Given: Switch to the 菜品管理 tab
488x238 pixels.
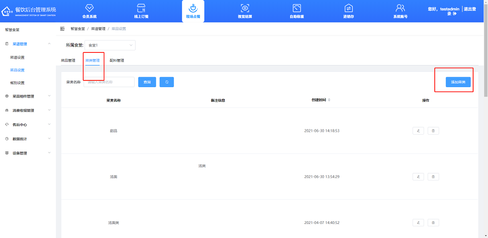Looking at the screenshot, I should click(68, 61).
